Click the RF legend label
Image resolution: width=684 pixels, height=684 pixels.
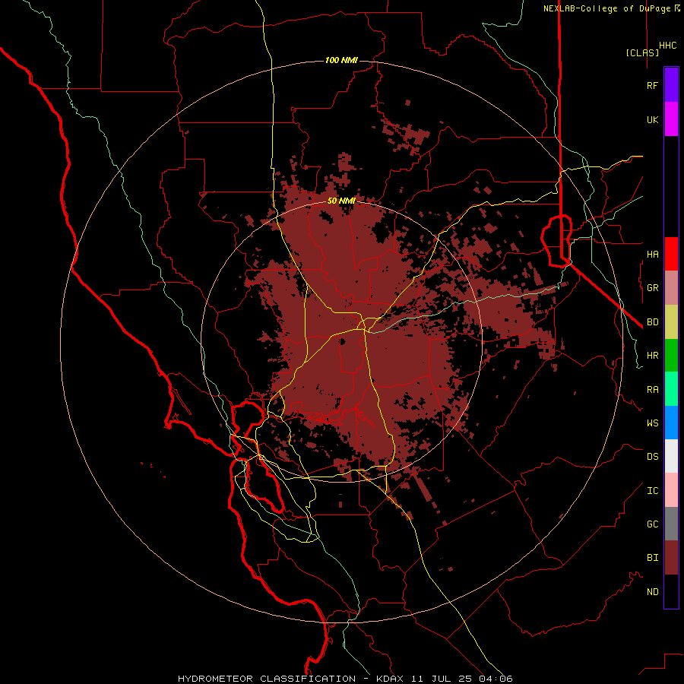point(652,85)
